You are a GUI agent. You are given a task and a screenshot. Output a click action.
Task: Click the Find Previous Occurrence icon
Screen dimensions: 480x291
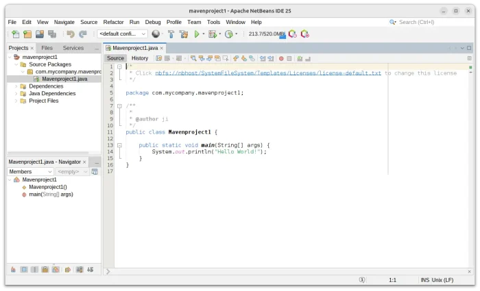(x=202, y=58)
